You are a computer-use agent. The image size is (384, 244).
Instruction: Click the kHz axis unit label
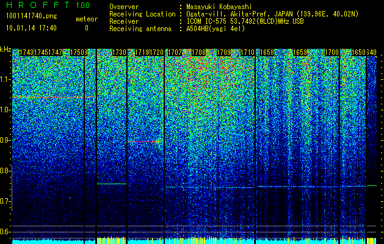(5, 49)
